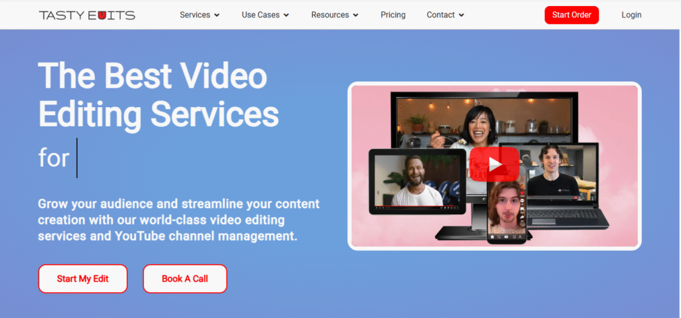Open the Services menu label
The width and height of the screenshot is (681, 318).
pyautogui.click(x=195, y=15)
